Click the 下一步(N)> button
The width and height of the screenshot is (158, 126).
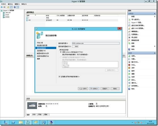click(94, 89)
